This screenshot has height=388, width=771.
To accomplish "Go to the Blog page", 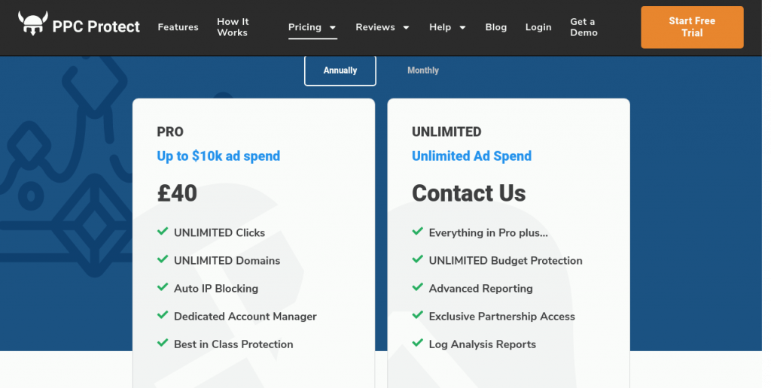I will (x=496, y=28).
